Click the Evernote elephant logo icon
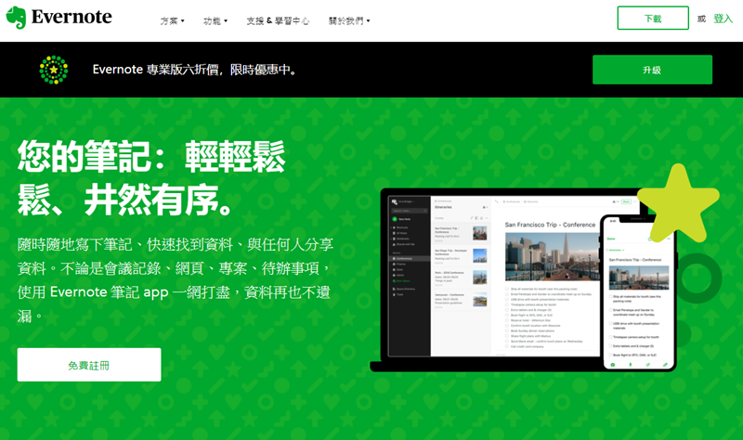Screen dimensions: 743x440 16,19
